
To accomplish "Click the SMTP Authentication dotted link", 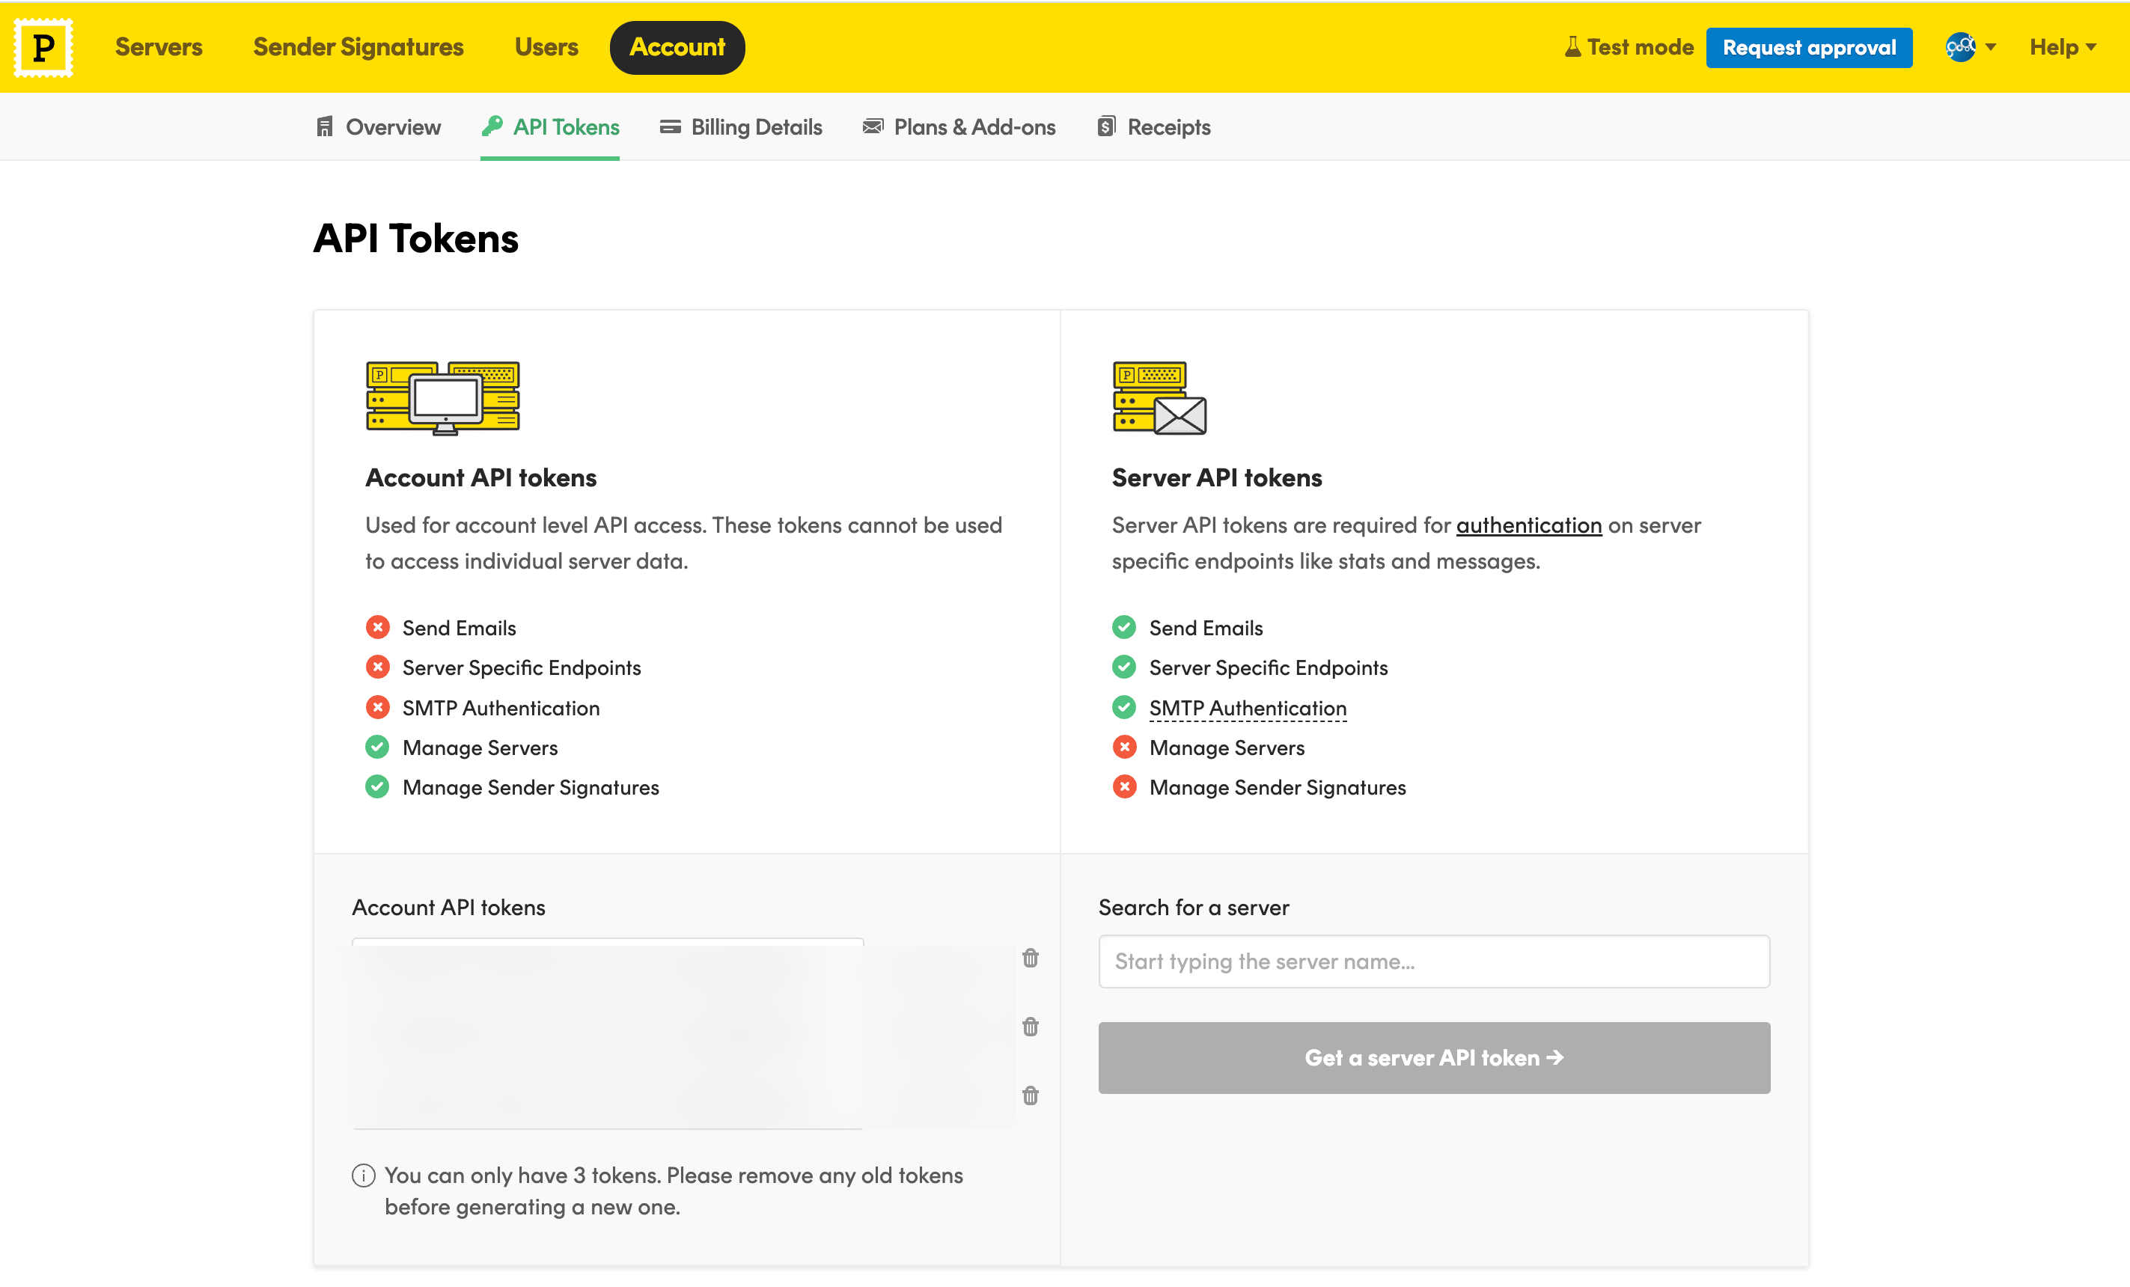I will coord(1248,708).
